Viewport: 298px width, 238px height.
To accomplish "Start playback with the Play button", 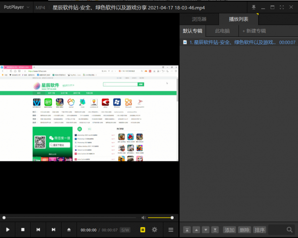I will (x=7, y=230).
